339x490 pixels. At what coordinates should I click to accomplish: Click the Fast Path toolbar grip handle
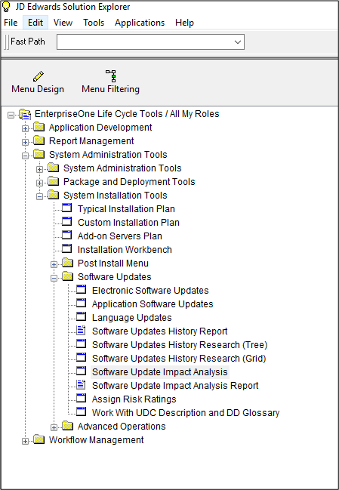pyautogui.click(x=7, y=42)
